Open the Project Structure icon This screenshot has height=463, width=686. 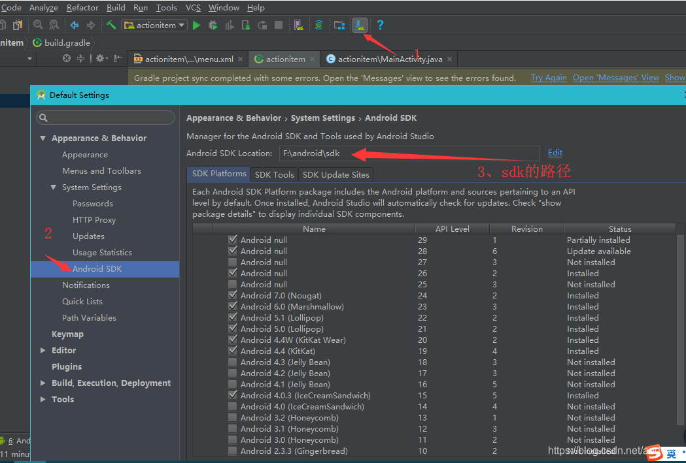coord(339,25)
